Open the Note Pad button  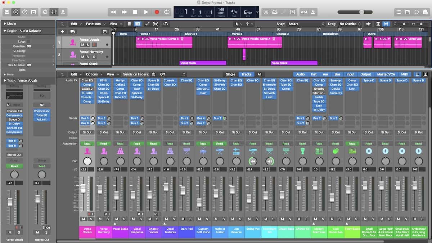pos(408,12)
